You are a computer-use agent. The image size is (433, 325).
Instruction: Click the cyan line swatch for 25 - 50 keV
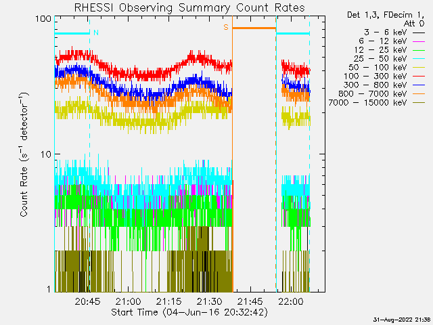[x=419, y=59]
